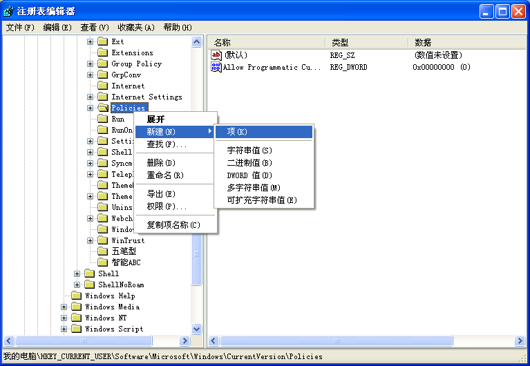The image size is (530, 366).
Task: Click the Internet Settings folder icon
Action: [x=102, y=97]
